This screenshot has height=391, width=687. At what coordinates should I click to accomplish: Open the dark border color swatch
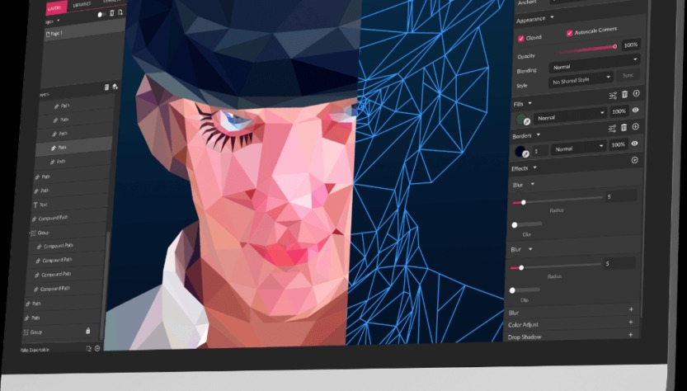coord(520,152)
